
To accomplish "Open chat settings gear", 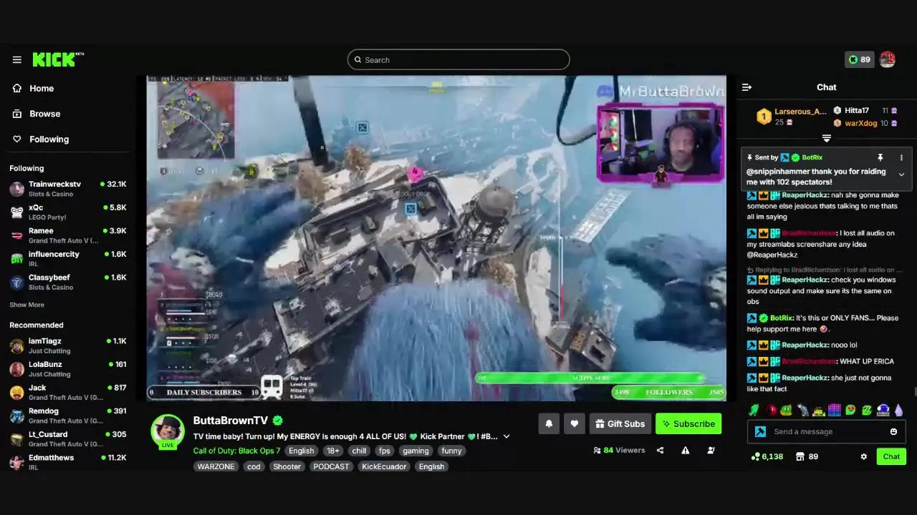I will click(x=863, y=456).
